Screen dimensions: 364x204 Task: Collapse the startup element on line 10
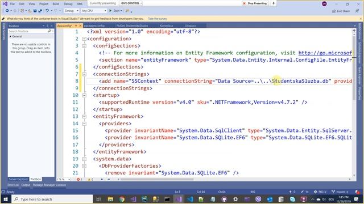tap(84, 95)
